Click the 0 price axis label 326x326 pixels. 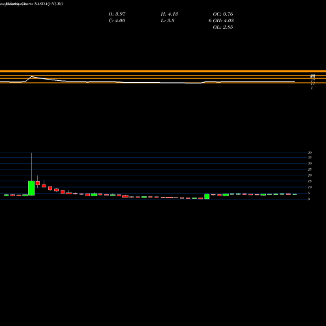tap(309, 199)
